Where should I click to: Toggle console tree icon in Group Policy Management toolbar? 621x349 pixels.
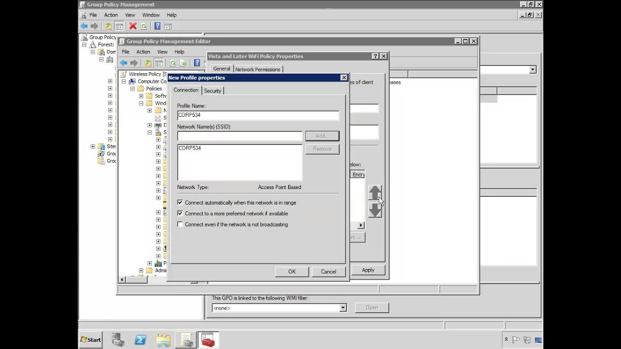pos(119,26)
